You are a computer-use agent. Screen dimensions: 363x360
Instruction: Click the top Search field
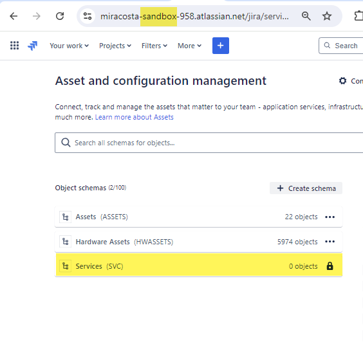[x=341, y=46]
